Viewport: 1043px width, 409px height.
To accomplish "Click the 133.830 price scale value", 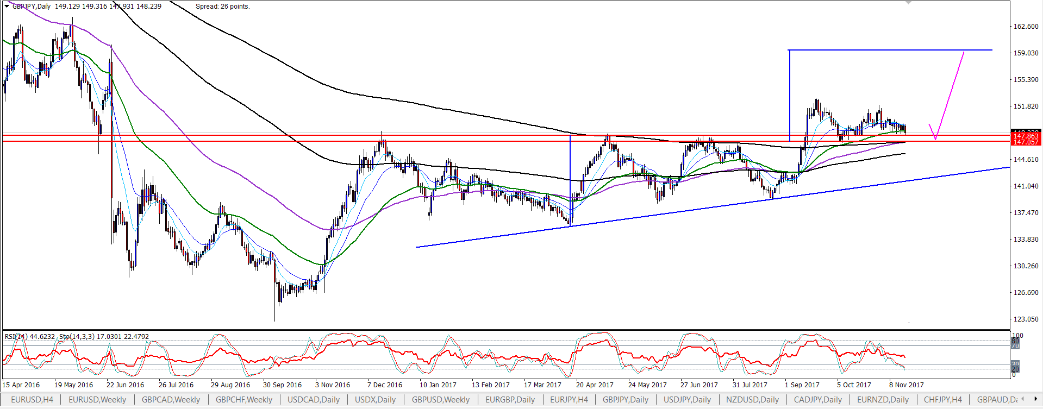I will tap(1026, 240).
